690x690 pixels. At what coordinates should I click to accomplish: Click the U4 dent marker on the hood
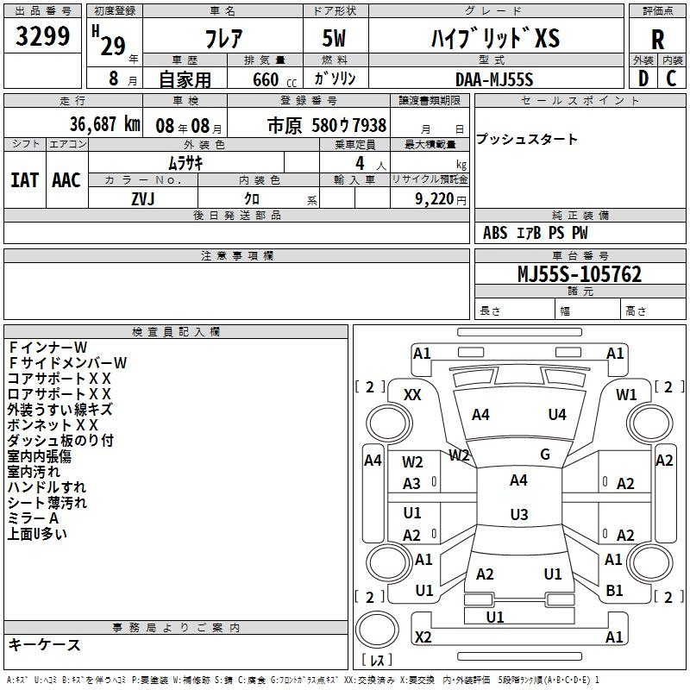point(557,415)
